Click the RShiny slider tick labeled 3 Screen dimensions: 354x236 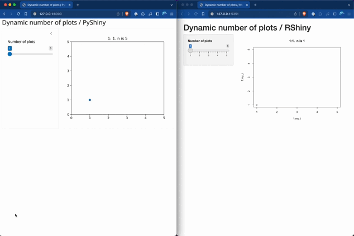coord(209,55)
